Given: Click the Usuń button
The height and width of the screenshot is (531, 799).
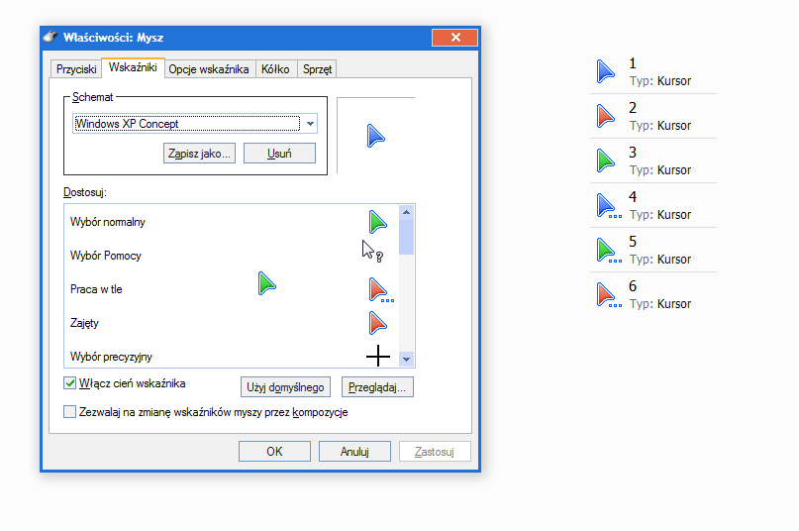Looking at the screenshot, I should (x=279, y=153).
